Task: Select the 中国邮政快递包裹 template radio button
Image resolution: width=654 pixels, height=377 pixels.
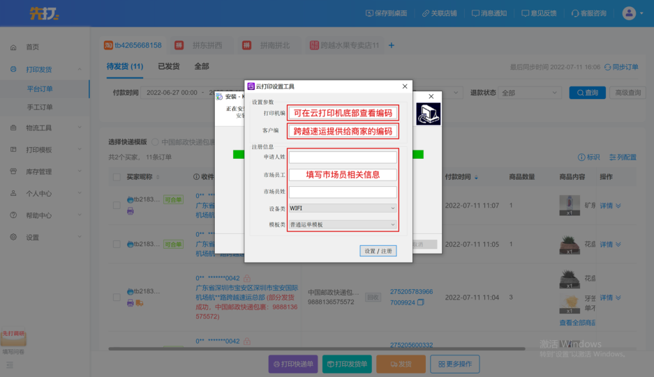Action: (155, 141)
